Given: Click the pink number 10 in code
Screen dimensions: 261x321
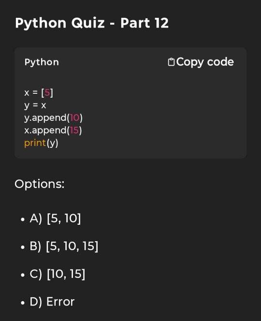Looking at the screenshot, I should pyautogui.click(x=74, y=117).
